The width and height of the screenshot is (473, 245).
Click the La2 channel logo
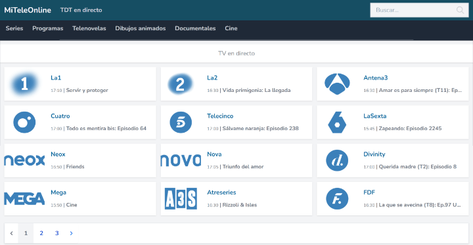[180, 83]
